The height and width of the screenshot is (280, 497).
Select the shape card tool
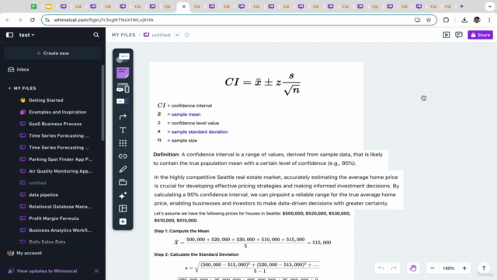click(x=123, y=58)
